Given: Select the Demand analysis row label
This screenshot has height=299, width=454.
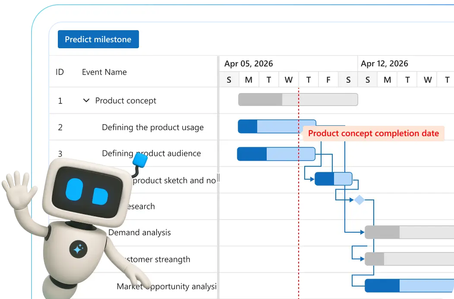Looking at the screenshot, I should pos(139,232).
